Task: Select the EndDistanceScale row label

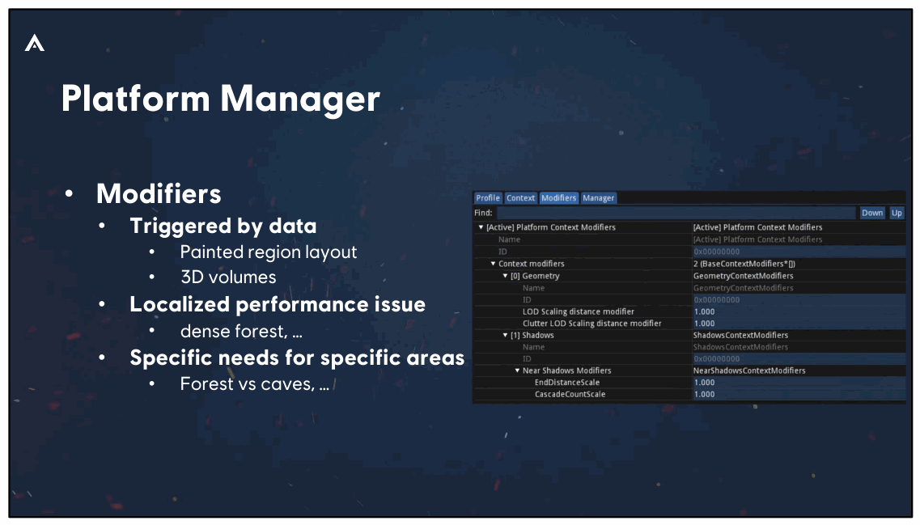Action: click(566, 383)
